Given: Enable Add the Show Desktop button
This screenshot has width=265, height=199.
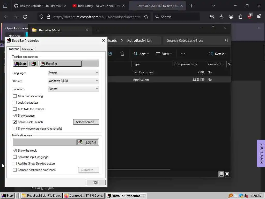Looking at the screenshot, I should pyautogui.click(x=15, y=164).
